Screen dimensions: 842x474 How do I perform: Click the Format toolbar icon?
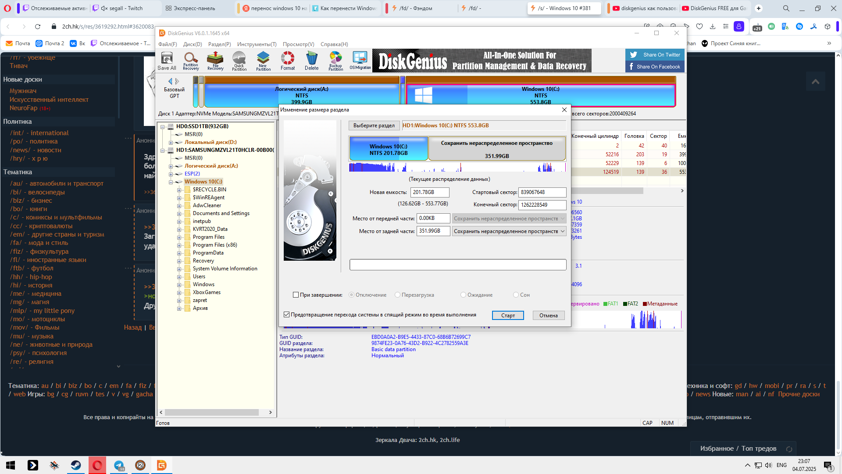click(x=288, y=61)
